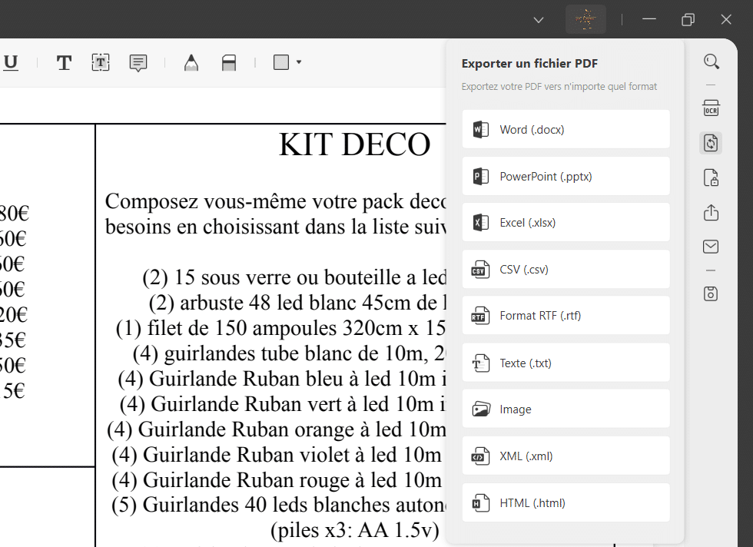Click the "Exporter un fichier PDF" heading
This screenshot has width=753, height=547.
tap(529, 64)
